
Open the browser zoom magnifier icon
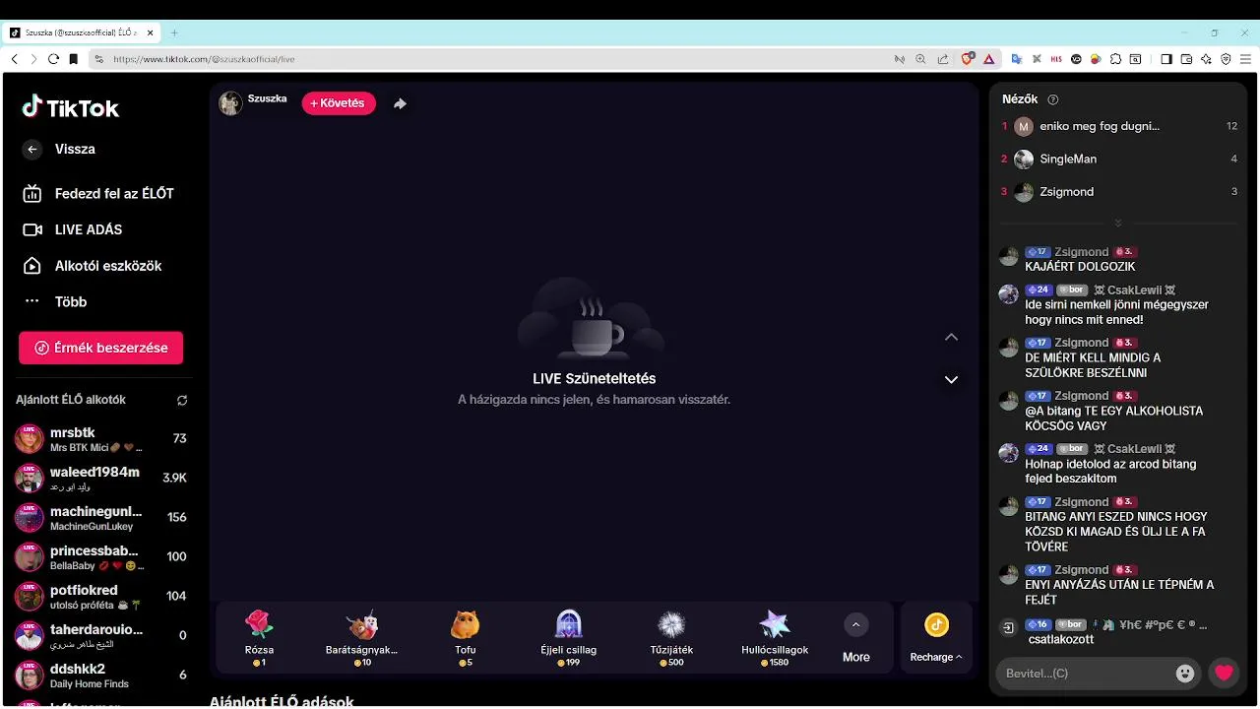click(x=920, y=59)
